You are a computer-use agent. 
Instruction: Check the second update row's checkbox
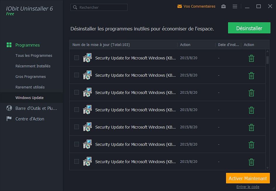77,75
